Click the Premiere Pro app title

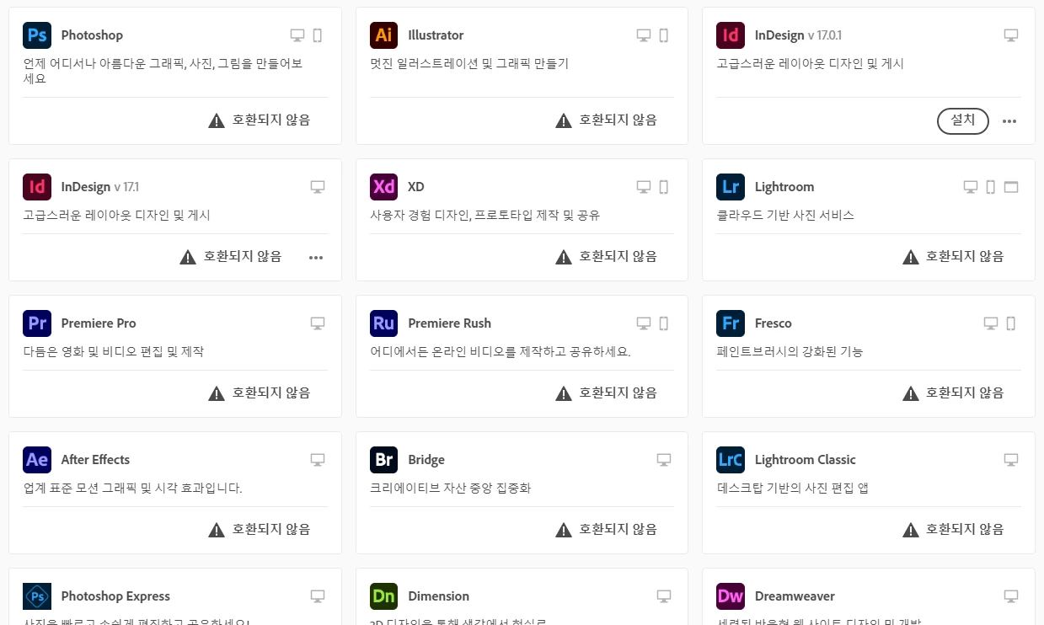(x=99, y=323)
